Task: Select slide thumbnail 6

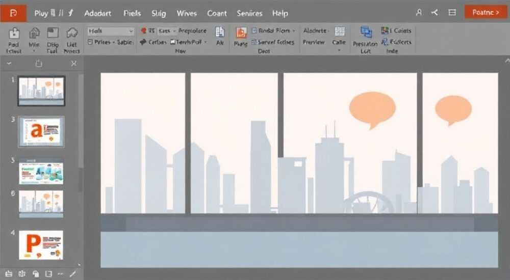Action: pos(41,204)
